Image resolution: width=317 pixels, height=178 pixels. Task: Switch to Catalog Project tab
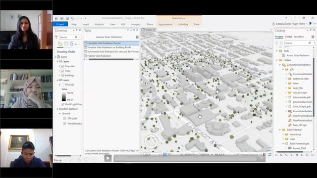click(x=279, y=37)
